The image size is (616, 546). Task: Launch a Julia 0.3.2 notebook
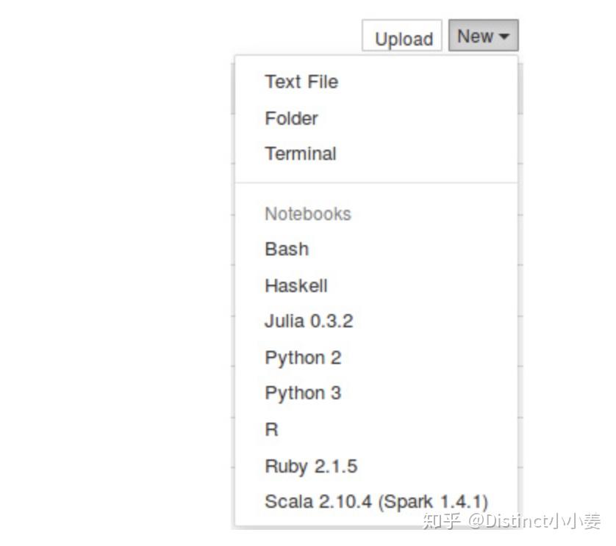pos(308,321)
